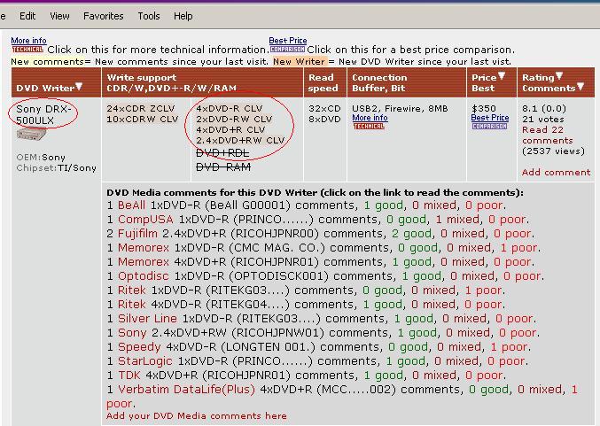Click the Chipset:TI/Sony text
The image size is (600, 426).
pyautogui.click(x=56, y=168)
